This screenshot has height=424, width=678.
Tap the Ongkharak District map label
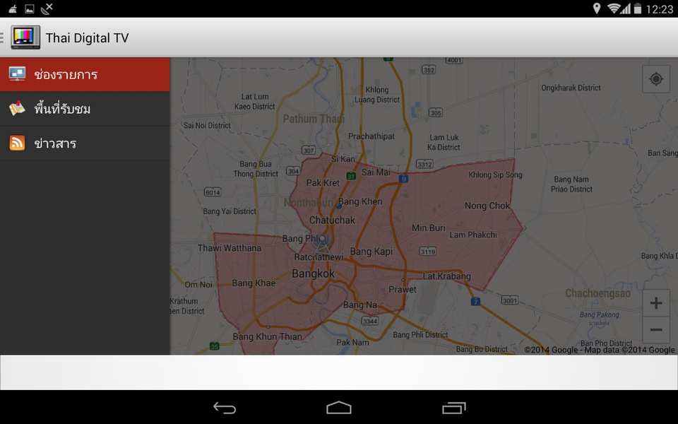point(571,88)
